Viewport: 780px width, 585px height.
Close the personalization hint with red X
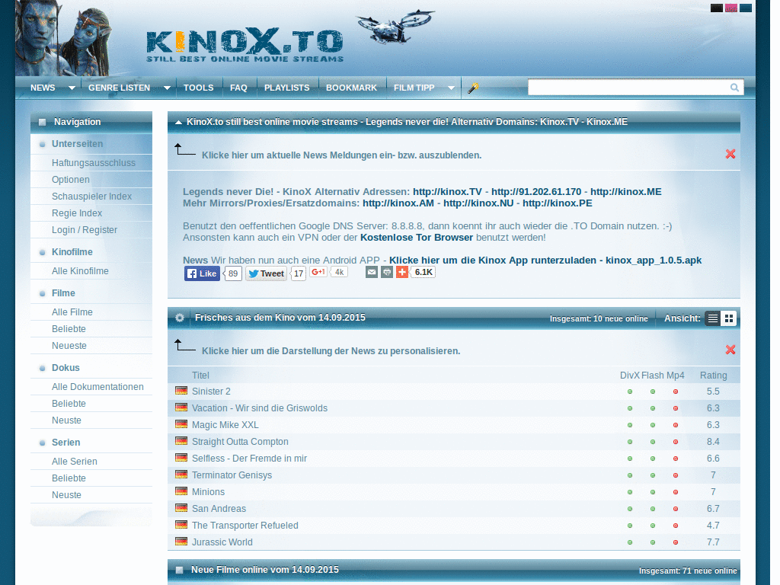730,350
